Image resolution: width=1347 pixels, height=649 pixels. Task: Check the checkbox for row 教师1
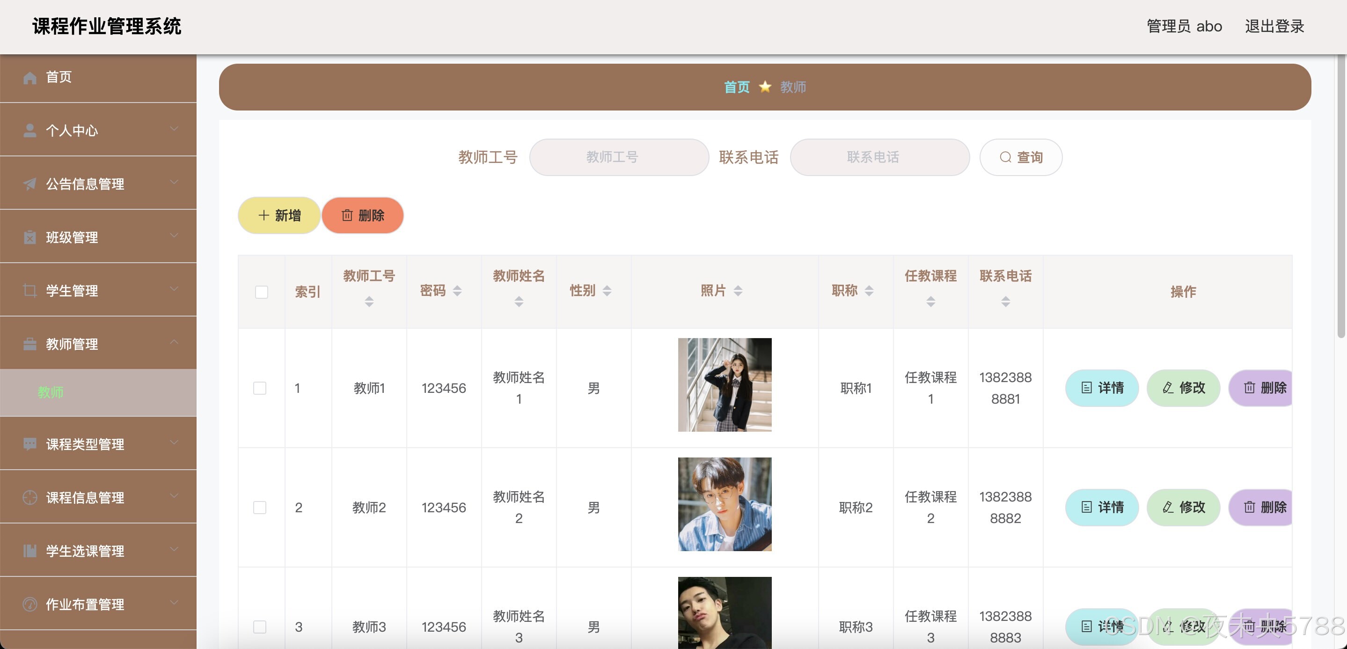(260, 388)
